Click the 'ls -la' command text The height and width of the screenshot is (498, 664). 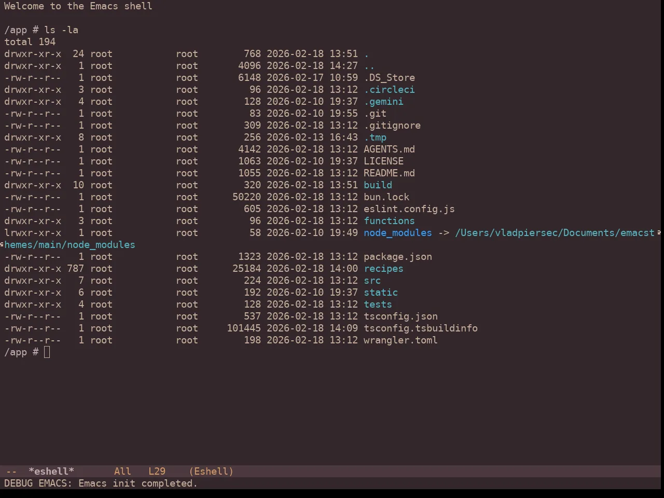click(x=61, y=30)
